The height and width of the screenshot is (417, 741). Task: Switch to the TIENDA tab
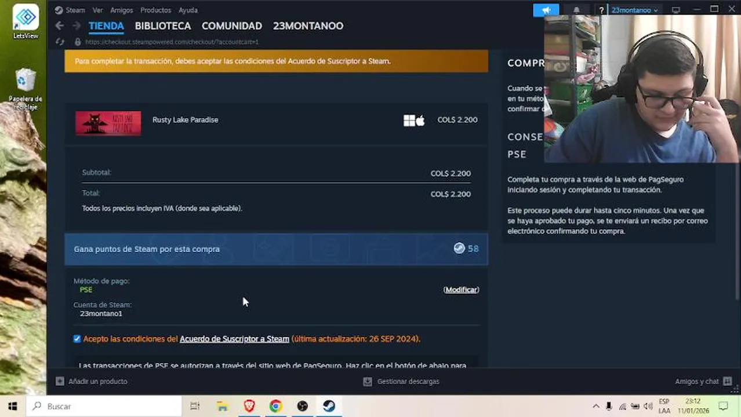coord(106,26)
